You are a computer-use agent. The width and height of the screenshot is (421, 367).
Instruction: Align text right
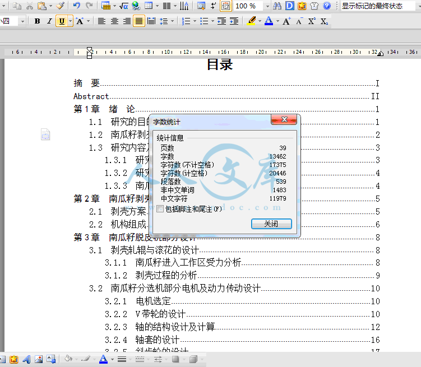tap(127, 21)
